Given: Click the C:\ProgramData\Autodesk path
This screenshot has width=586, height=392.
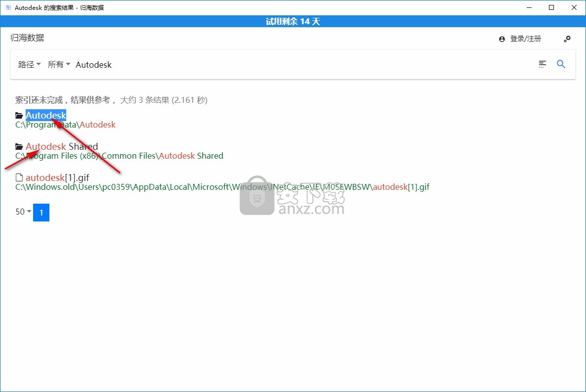Looking at the screenshot, I should [65, 125].
